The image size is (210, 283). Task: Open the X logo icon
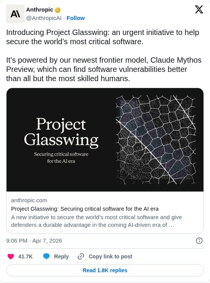point(199,9)
